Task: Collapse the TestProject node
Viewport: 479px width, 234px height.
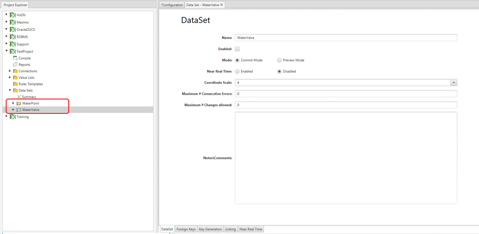Action: tap(6, 51)
